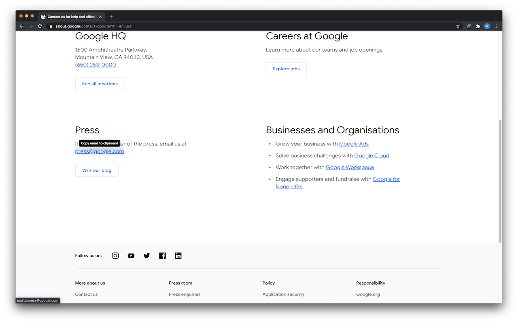
Task: Open the Chrome profile avatar
Action: pos(487,26)
